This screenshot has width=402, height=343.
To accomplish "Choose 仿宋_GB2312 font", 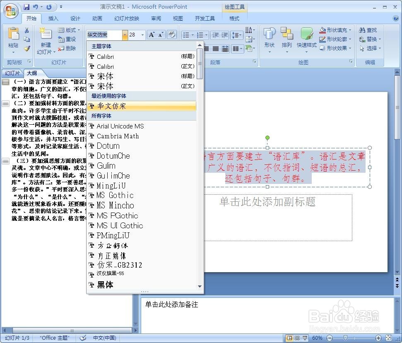I will click(142, 265).
